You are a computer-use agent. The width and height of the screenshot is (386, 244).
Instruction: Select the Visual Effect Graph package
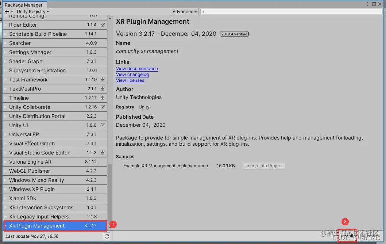pyautogui.click(x=55, y=144)
